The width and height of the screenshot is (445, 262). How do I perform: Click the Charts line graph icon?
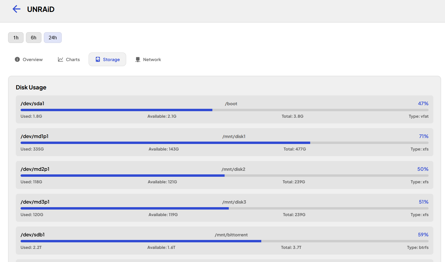point(61,59)
